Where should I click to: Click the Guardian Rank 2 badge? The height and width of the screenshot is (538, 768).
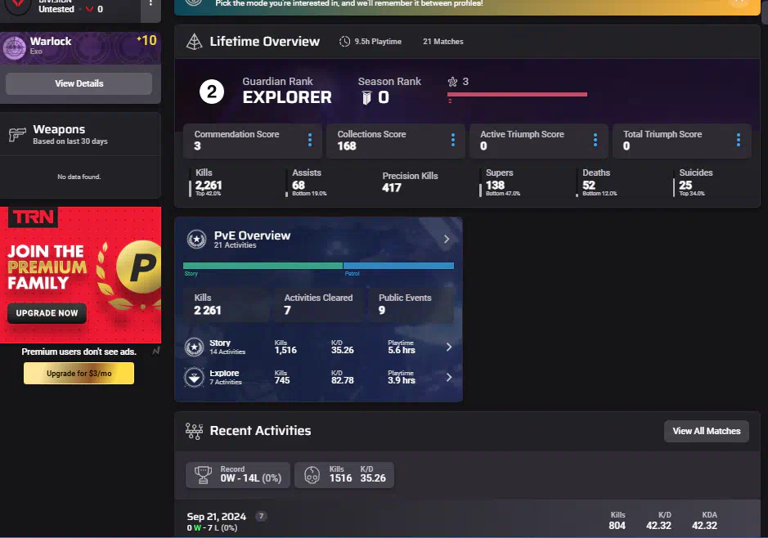point(212,92)
